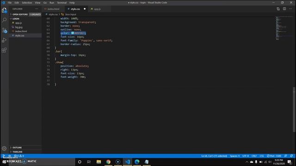Open the Run and Debug view

(x=4, y=40)
